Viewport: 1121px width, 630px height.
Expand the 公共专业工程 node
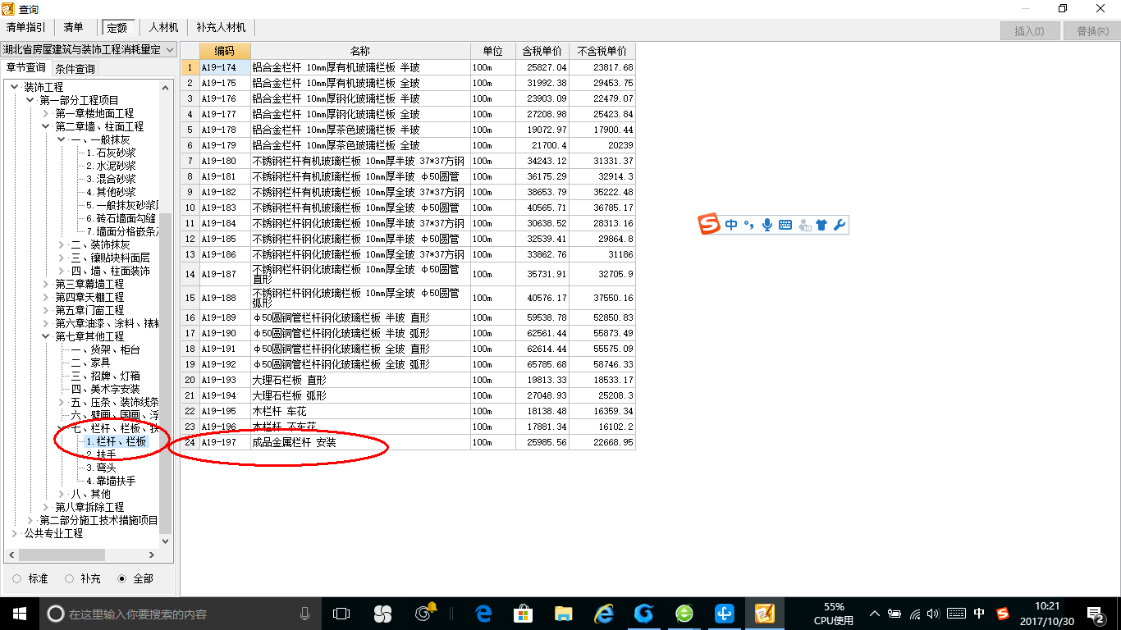click(x=15, y=533)
